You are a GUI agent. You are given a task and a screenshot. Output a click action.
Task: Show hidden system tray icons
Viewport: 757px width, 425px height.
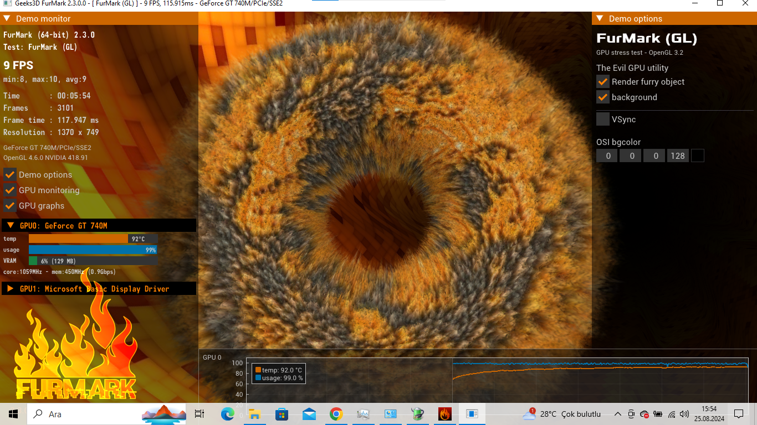click(618, 414)
